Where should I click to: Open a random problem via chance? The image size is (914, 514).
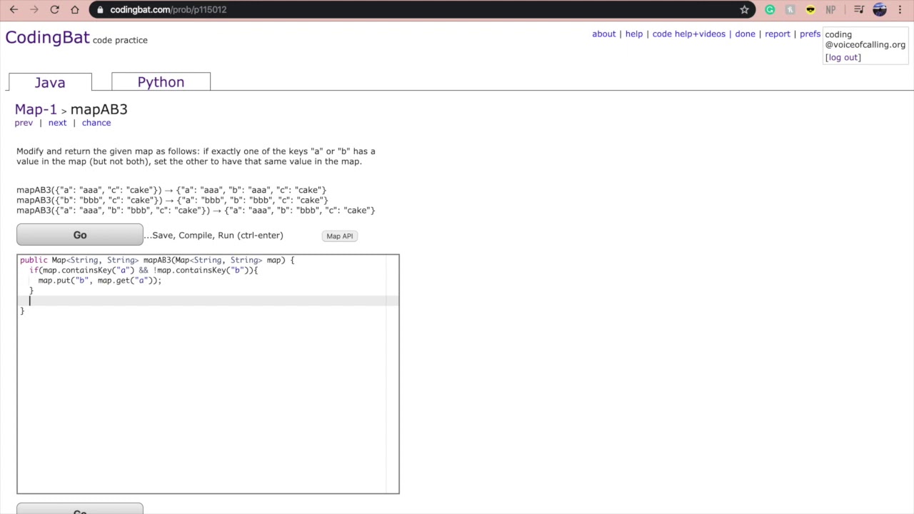[96, 123]
